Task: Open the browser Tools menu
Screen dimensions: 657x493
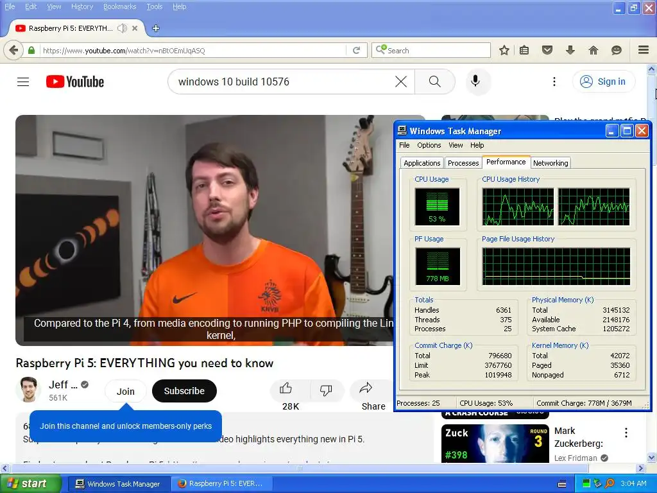Action: tap(154, 6)
